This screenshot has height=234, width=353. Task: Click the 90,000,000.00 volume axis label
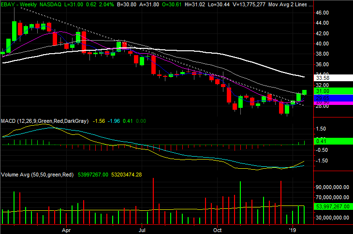(x=332, y=188)
